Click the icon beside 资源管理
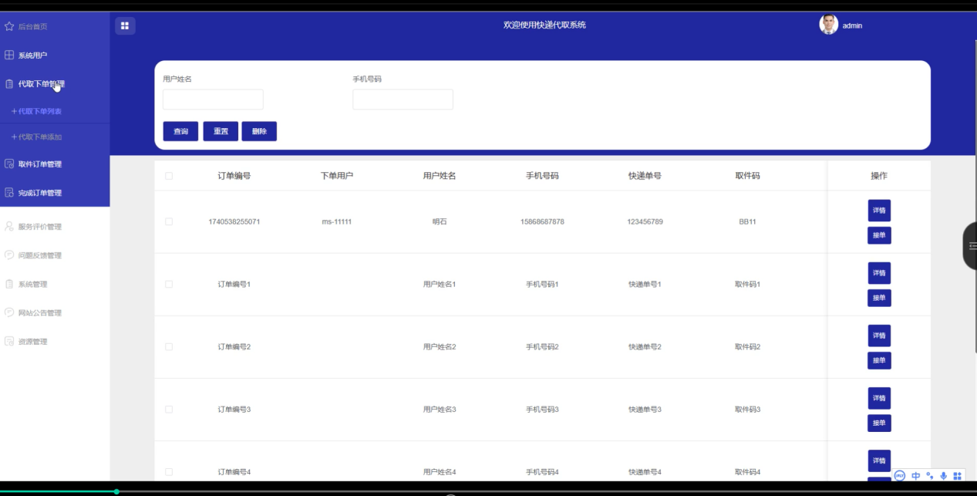The height and width of the screenshot is (496, 977). [9, 341]
